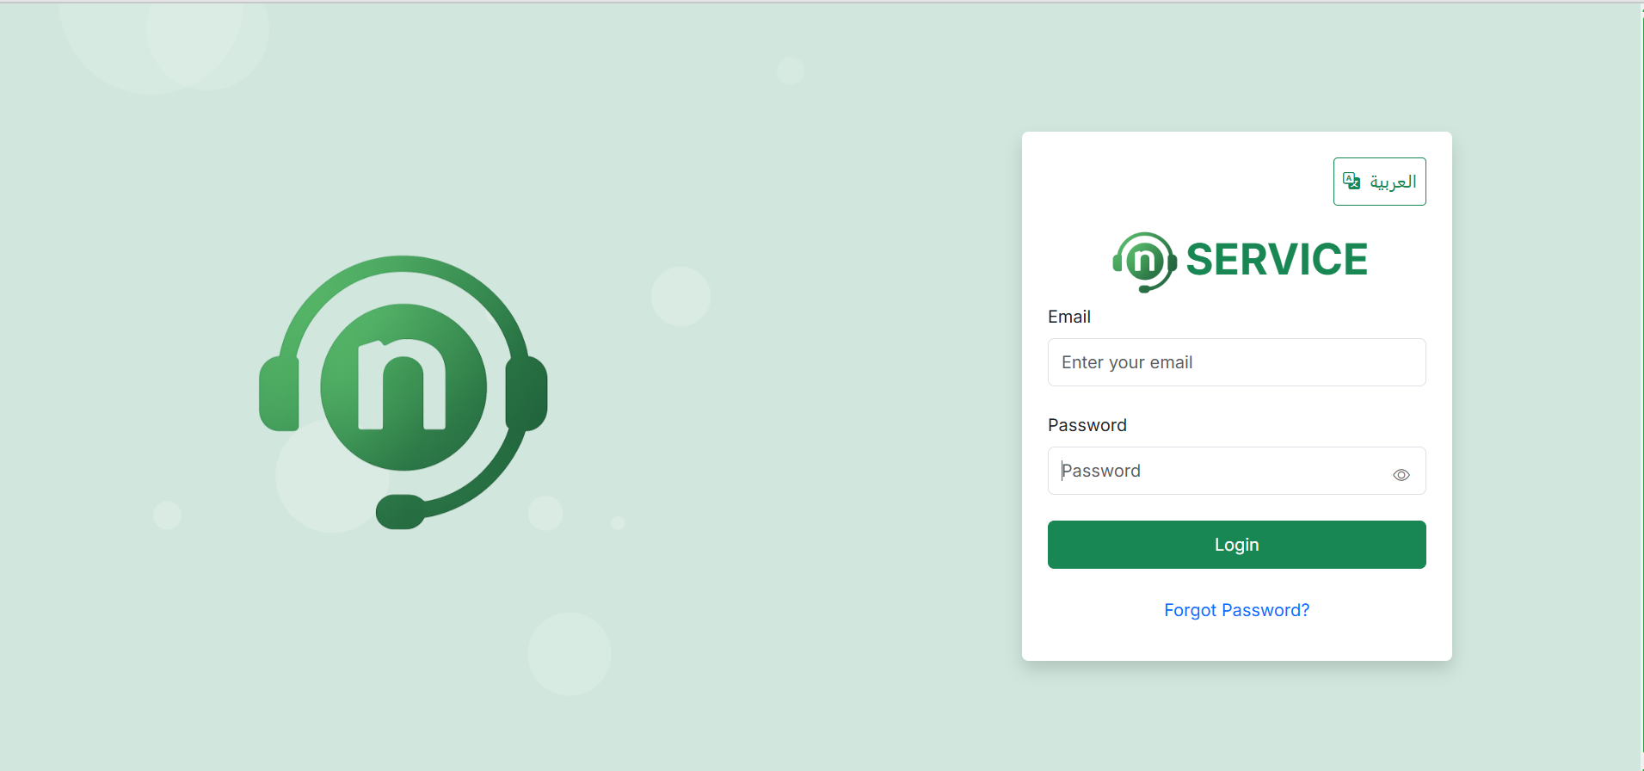1644x771 pixels.
Task: Click the right earcup of the large headset logo
Action: 526,393
